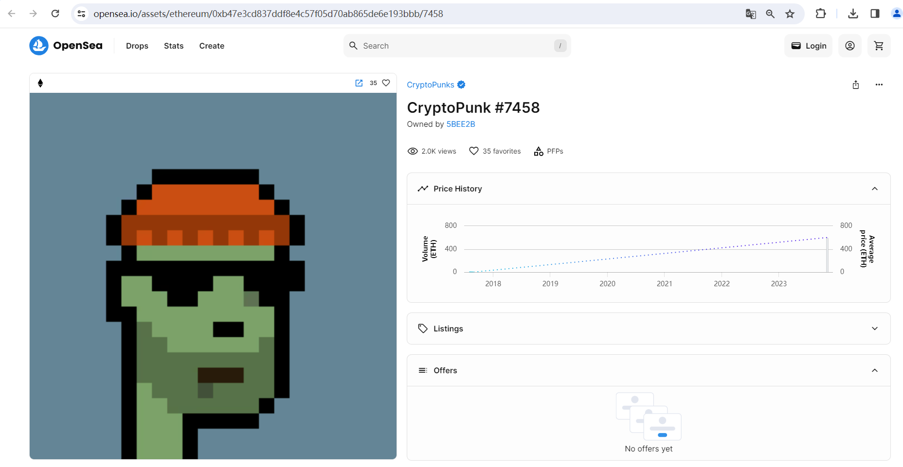This screenshot has height=467, width=903.
Task: Share this item using the share icon
Action: [x=856, y=85]
